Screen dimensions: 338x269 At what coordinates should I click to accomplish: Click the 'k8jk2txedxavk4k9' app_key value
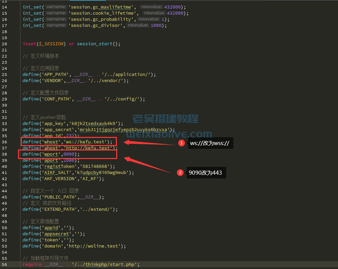coord(95,124)
